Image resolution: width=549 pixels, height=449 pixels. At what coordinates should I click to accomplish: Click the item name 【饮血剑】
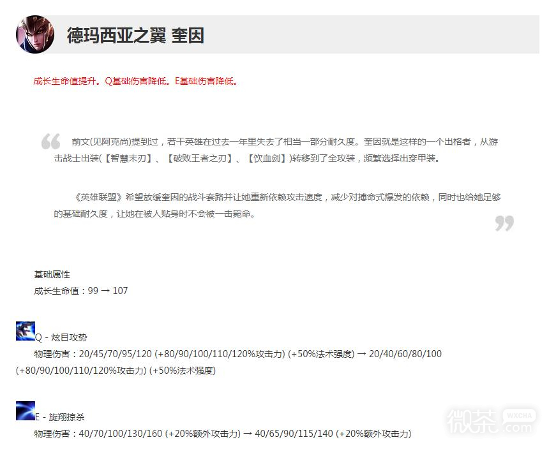pos(267,158)
